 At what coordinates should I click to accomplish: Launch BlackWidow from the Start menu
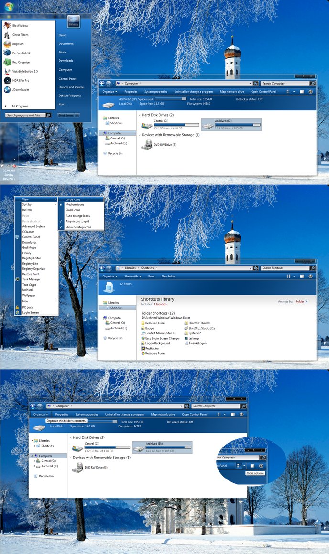pos(20,25)
